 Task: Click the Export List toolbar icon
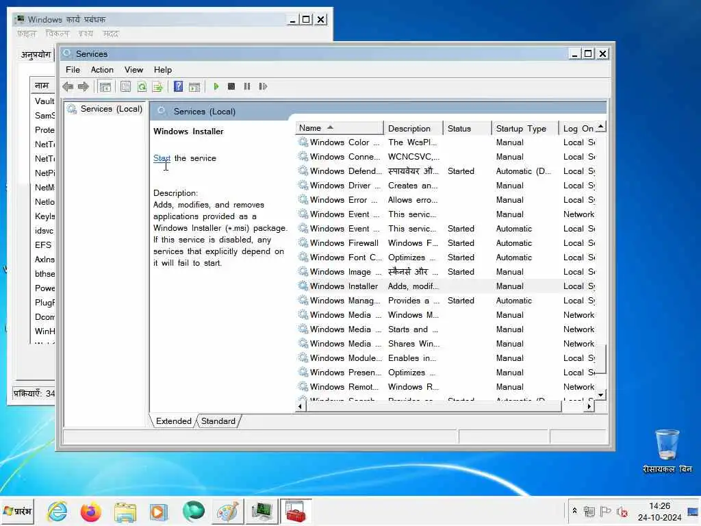pos(157,87)
